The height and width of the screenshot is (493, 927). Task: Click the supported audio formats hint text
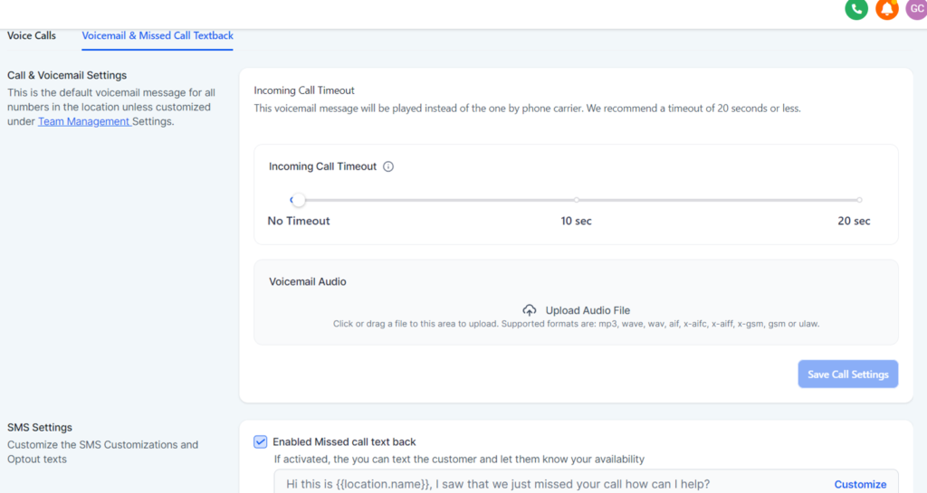(576, 324)
